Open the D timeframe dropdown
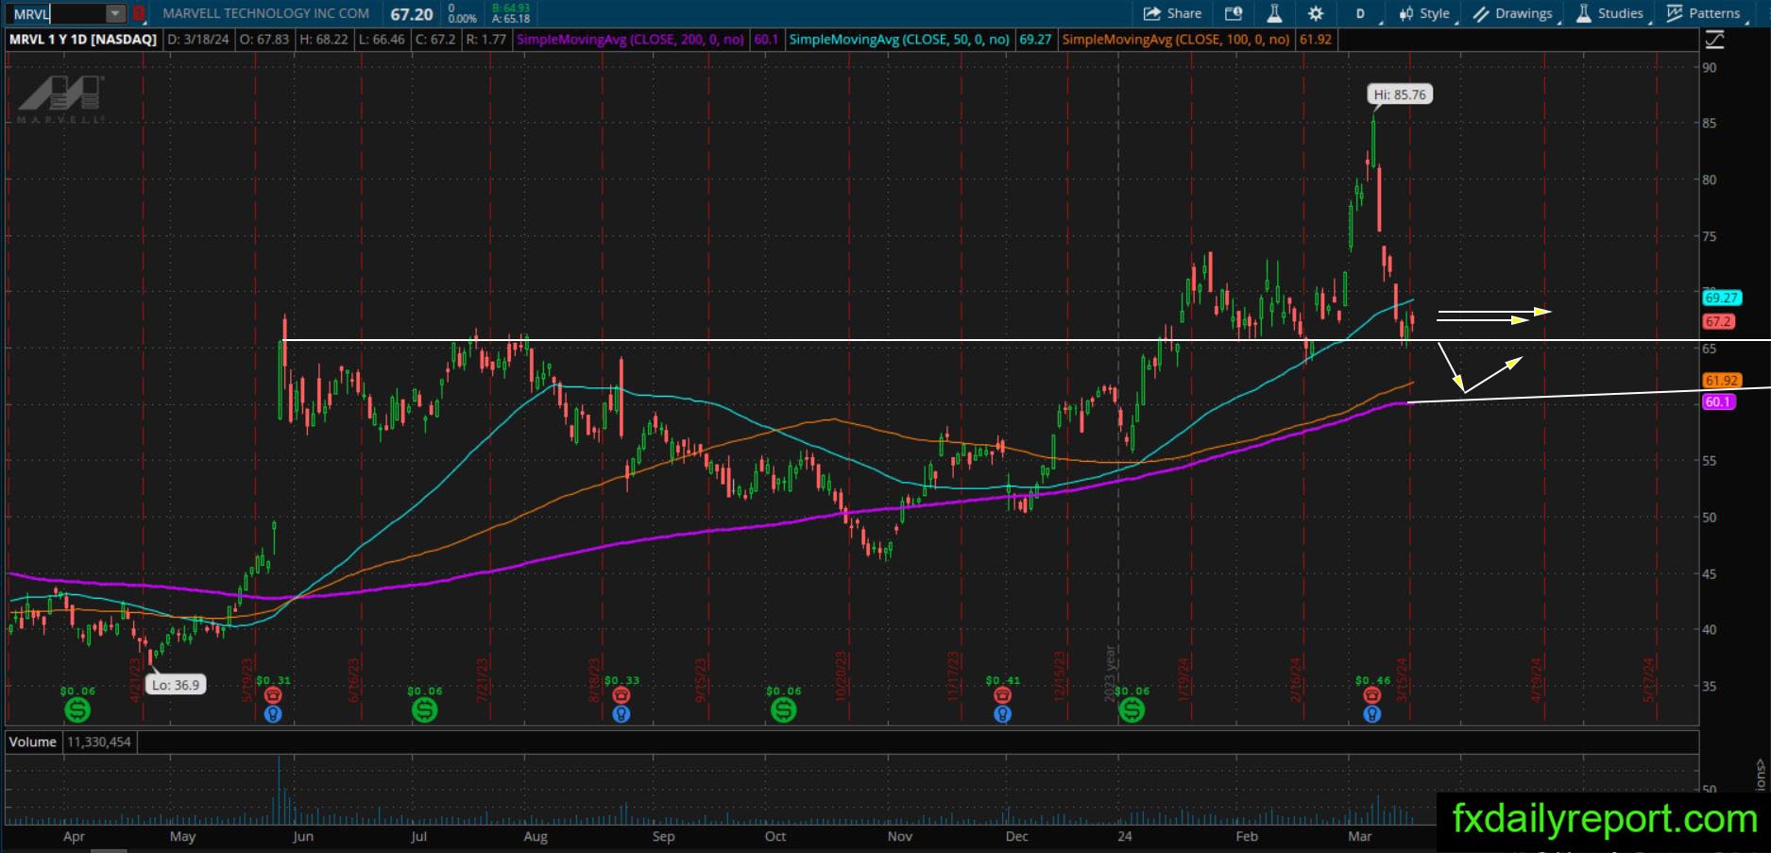Image resolution: width=1771 pixels, height=853 pixels. click(1365, 13)
